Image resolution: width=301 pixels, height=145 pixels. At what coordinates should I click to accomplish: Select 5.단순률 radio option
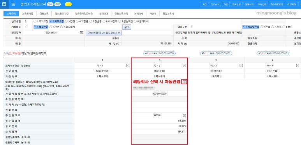pyautogui.click(x=96, y=21)
